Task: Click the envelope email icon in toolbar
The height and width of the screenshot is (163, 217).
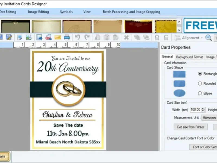Action: click(x=58, y=37)
